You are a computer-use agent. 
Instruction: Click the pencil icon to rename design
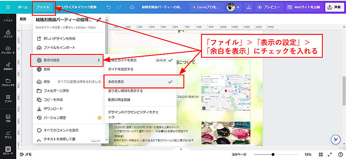[99, 20]
